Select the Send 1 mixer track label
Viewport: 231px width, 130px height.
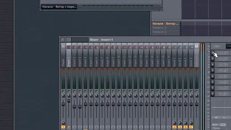click(x=174, y=62)
